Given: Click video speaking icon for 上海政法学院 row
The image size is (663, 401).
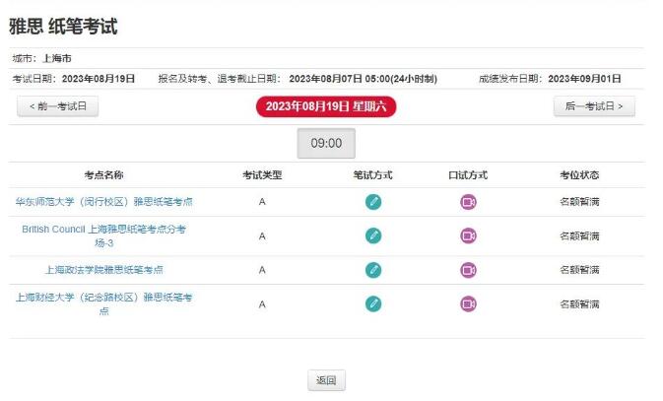Looking at the screenshot, I should 468,270.
